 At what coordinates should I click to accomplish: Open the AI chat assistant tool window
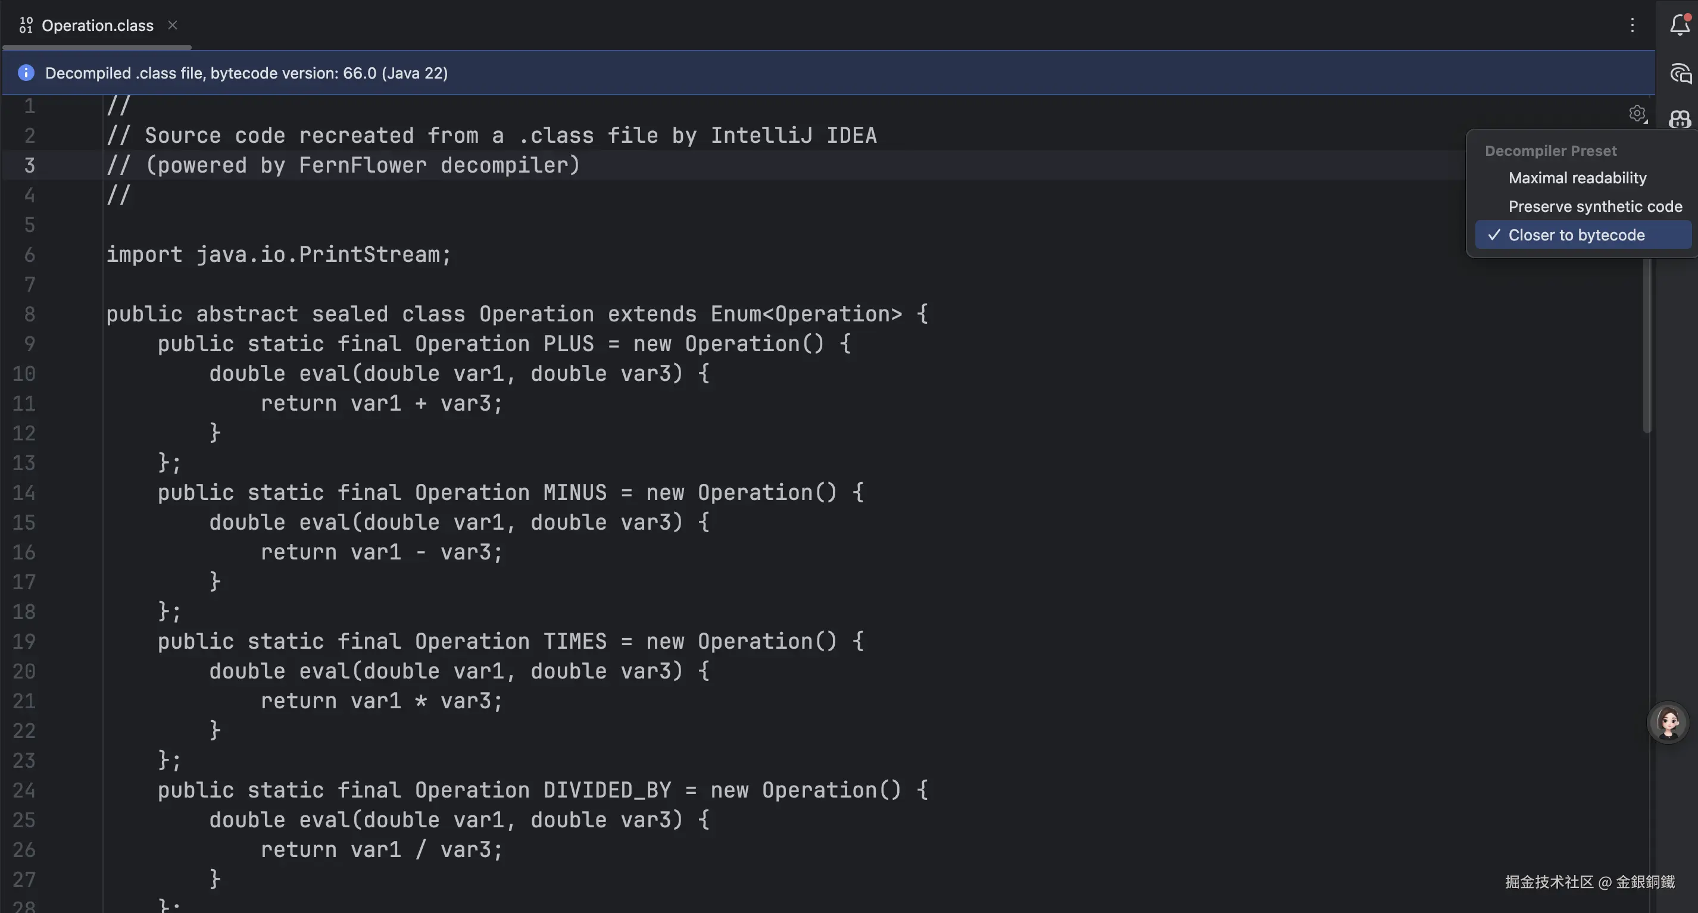click(x=1680, y=74)
